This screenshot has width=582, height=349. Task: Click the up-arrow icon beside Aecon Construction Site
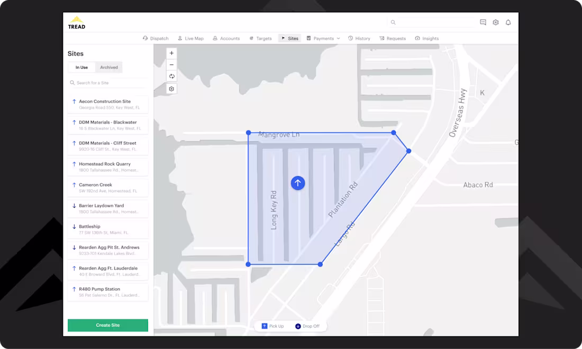click(74, 101)
